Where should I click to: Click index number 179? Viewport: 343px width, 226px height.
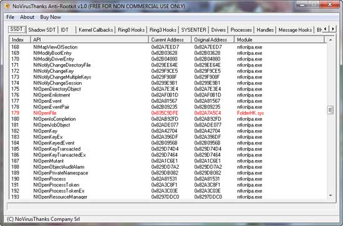pos(15,113)
